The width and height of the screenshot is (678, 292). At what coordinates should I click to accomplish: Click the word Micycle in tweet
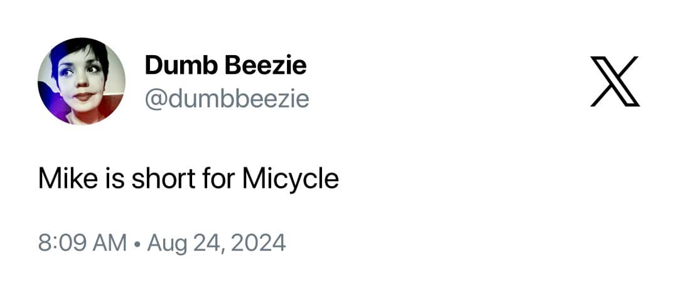pyautogui.click(x=290, y=179)
